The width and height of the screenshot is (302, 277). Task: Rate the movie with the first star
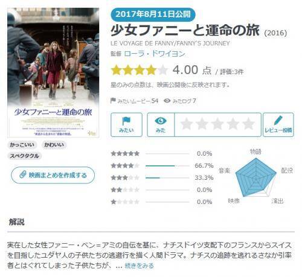point(187,124)
